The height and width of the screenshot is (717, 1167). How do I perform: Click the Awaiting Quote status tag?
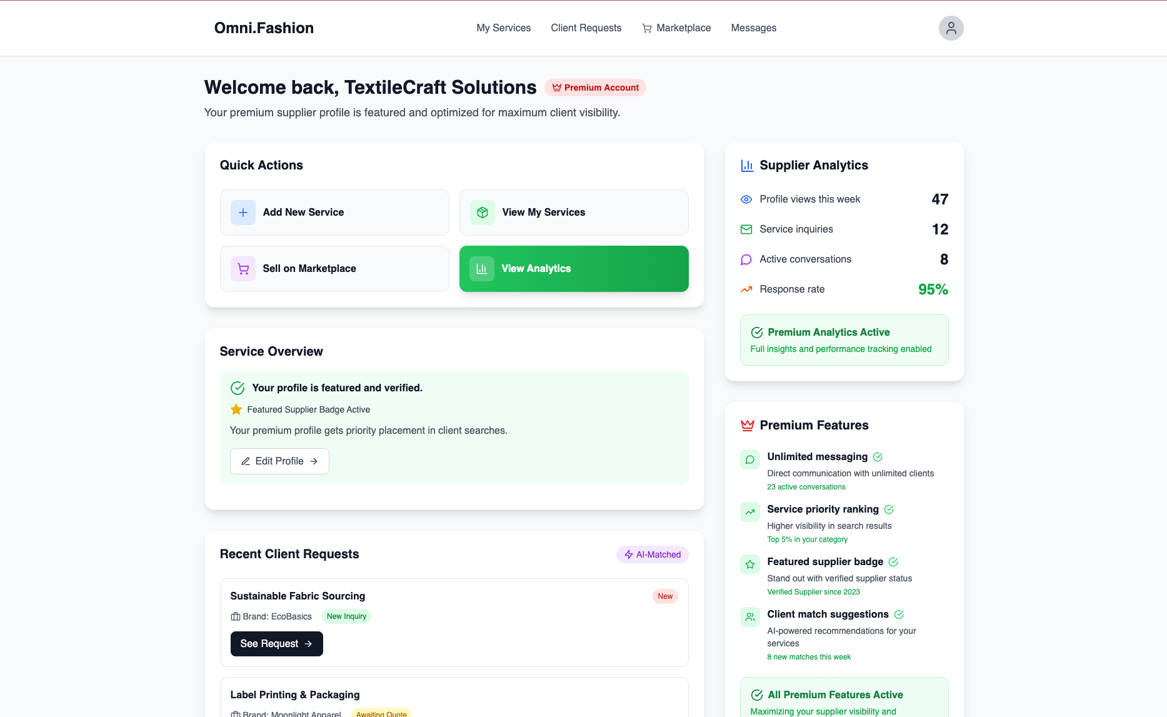tap(381, 713)
